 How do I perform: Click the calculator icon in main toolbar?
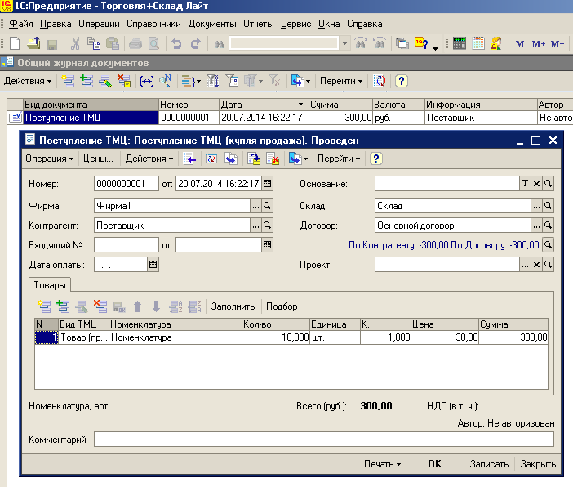pos(460,44)
